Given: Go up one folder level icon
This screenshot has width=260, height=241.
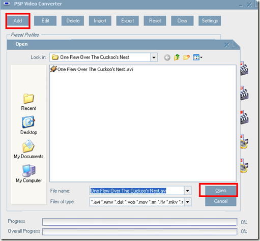Looking at the screenshot, I should point(177,57).
